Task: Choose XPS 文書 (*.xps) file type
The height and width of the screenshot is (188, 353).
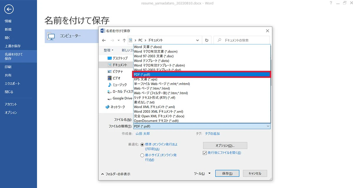Action: tap(202, 79)
